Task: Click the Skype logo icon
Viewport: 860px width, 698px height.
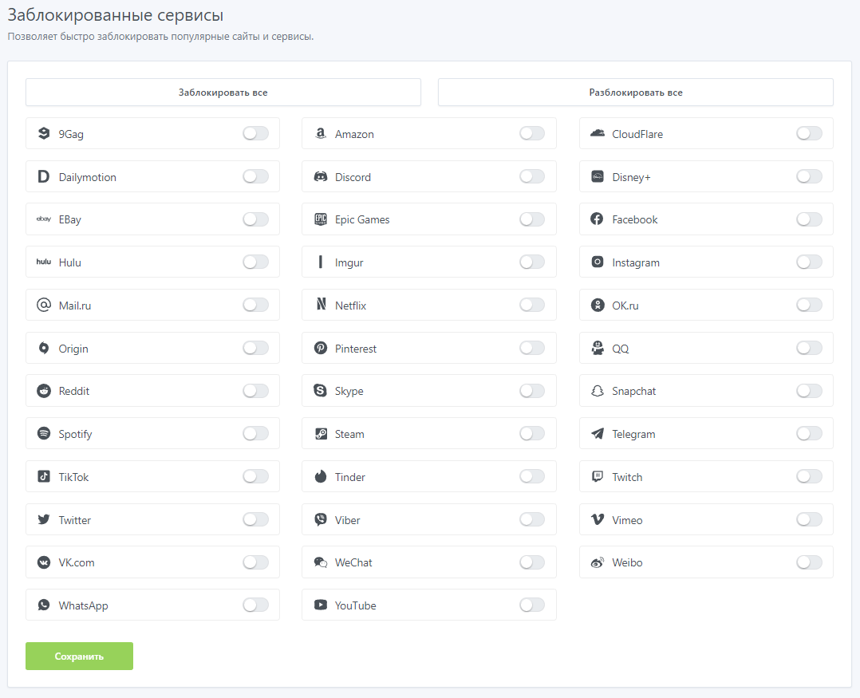Action: [321, 391]
